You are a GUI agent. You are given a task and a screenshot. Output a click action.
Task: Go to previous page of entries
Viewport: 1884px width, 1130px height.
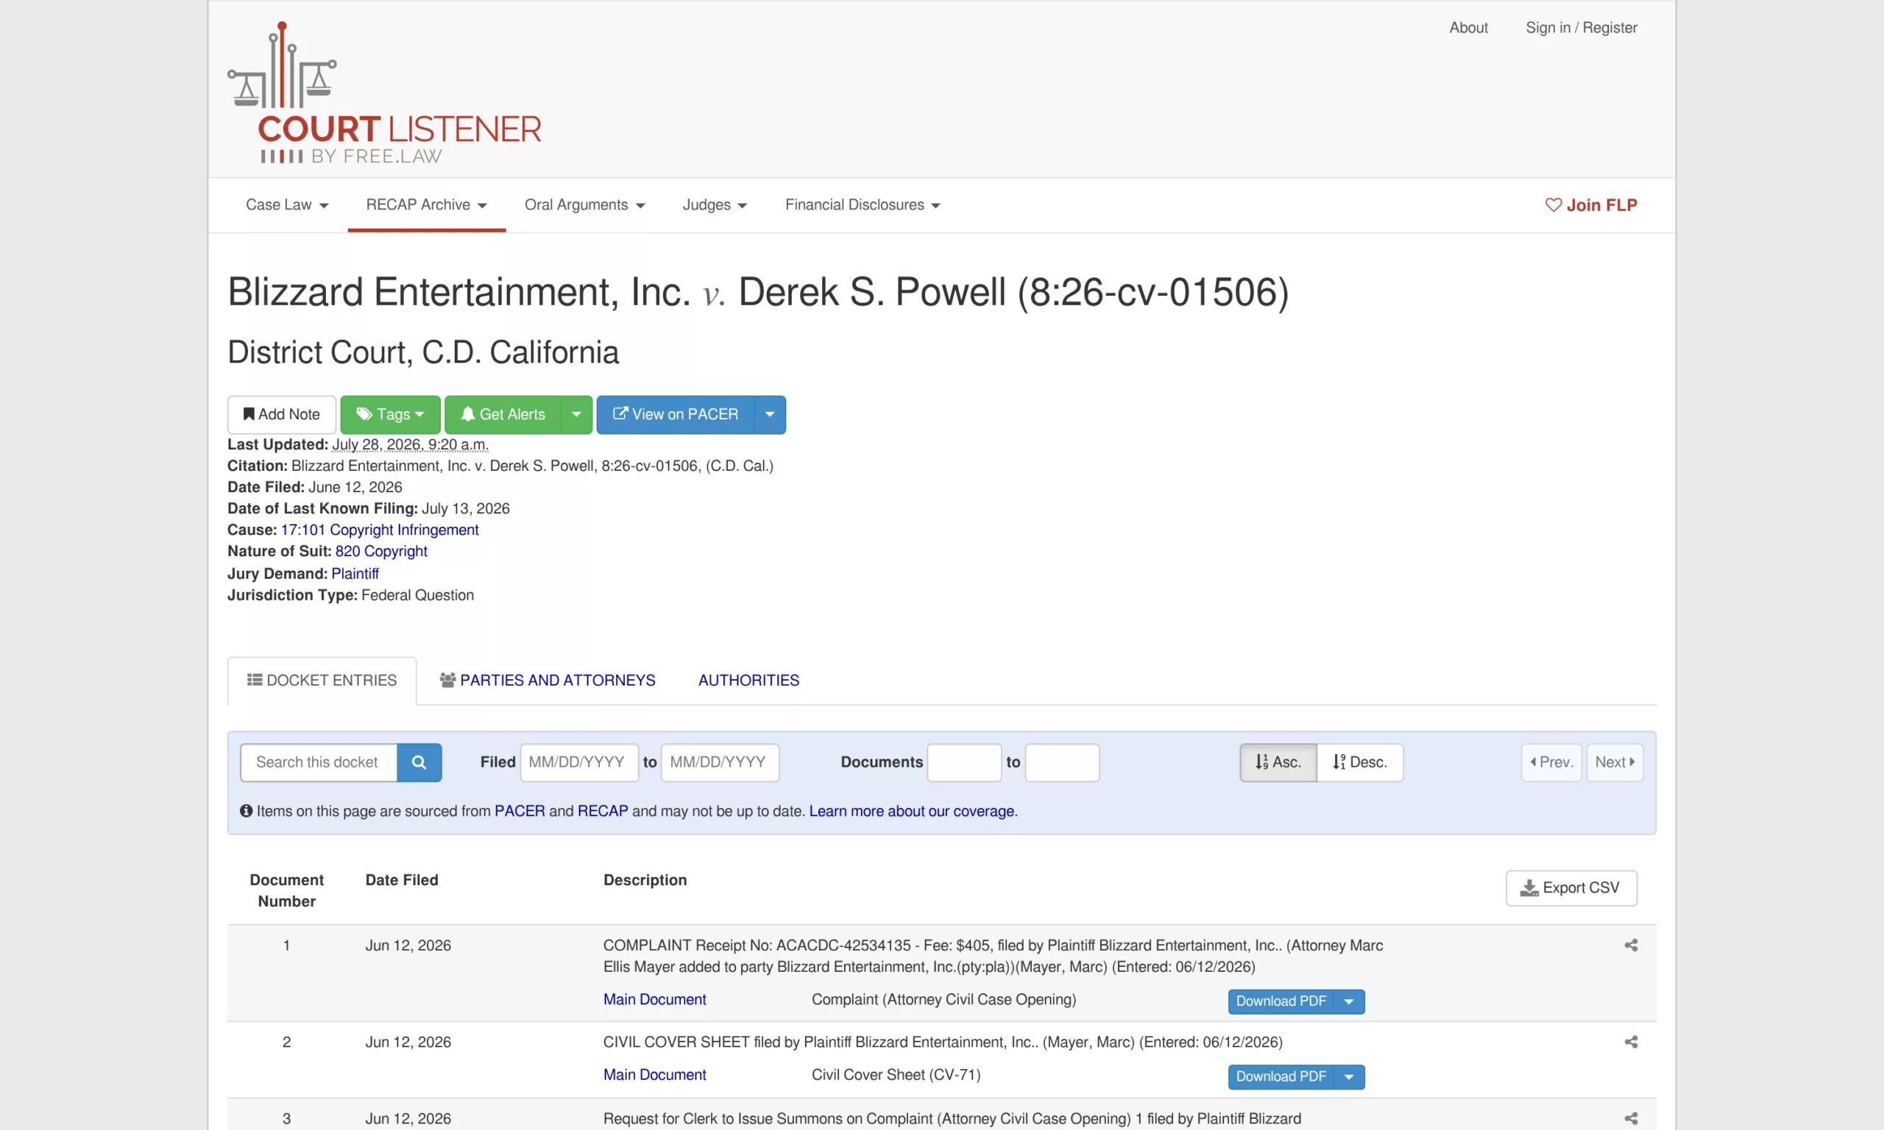tap(1552, 762)
